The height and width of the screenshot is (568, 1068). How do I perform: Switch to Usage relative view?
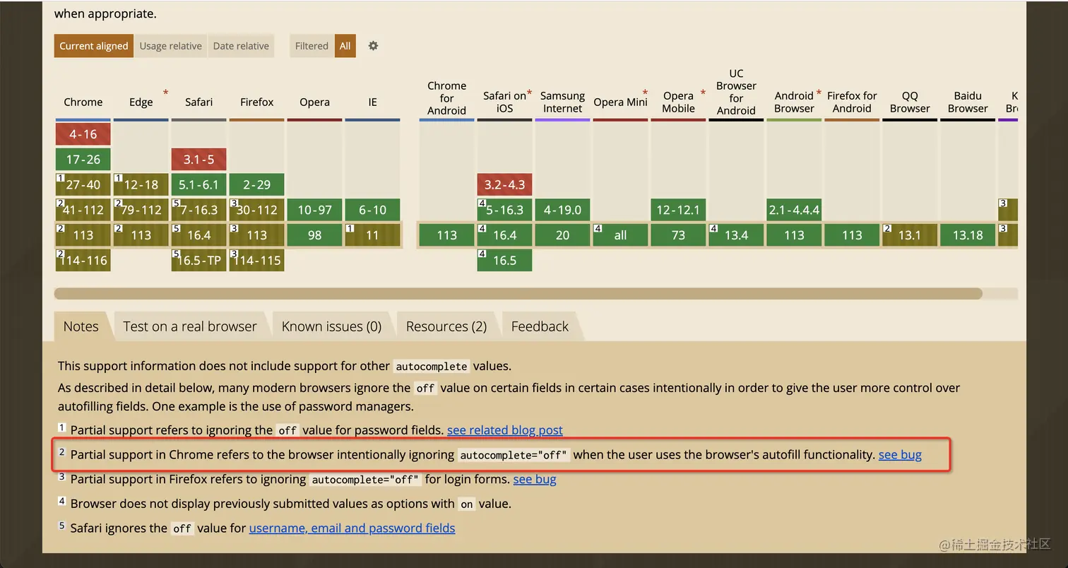click(170, 46)
